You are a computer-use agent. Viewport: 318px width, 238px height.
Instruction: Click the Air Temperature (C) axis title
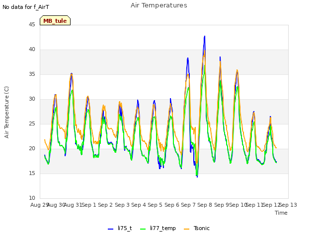(6, 113)
